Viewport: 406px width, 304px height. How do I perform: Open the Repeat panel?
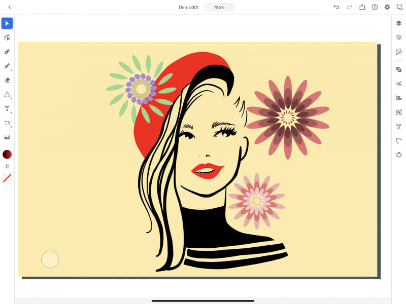(x=399, y=155)
